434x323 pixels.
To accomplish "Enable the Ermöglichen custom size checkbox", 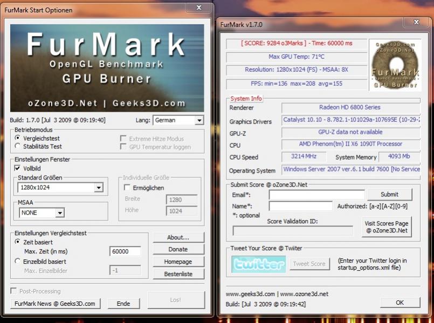I will click(x=127, y=188).
